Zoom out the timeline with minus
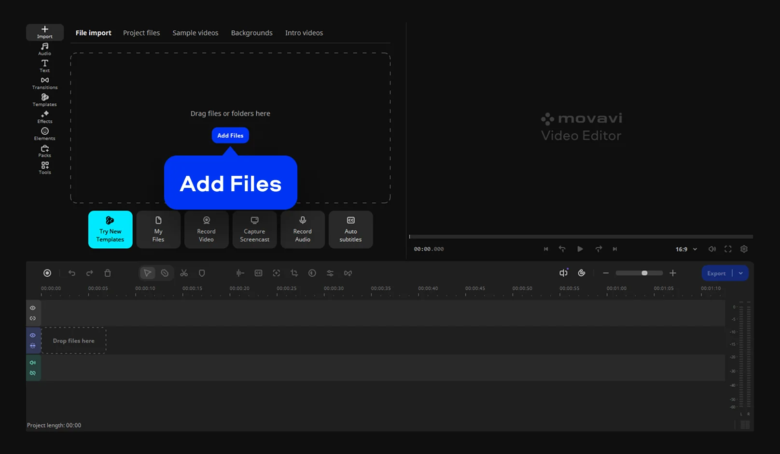Viewport: 780px width, 454px height. pyautogui.click(x=606, y=273)
